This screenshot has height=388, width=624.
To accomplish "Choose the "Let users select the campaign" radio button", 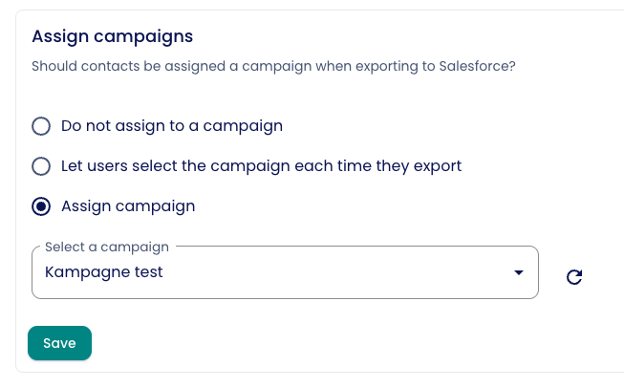I will [41, 166].
